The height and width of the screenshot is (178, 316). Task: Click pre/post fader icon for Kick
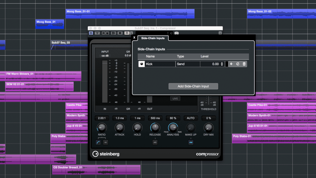pyautogui.click(x=231, y=64)
